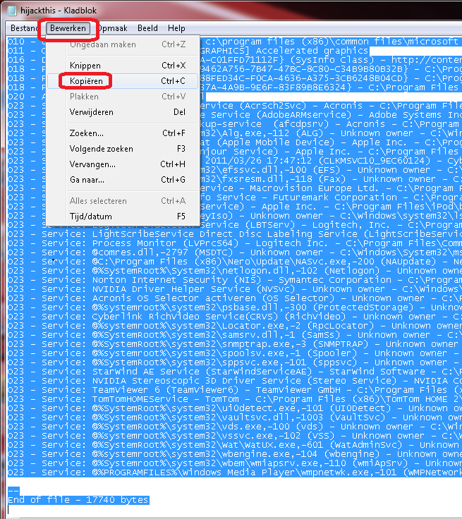Screen dimensions: 462x519
Task: Open the Beeld menu
Action: [147, 28]
